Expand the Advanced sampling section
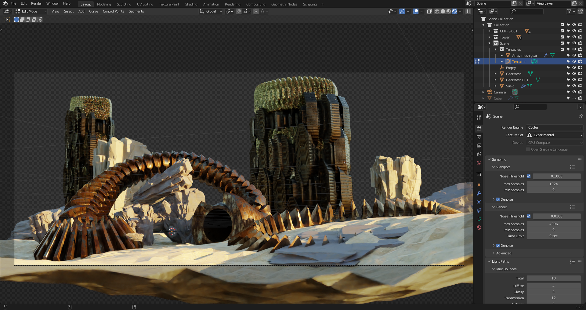 (504, 253)
